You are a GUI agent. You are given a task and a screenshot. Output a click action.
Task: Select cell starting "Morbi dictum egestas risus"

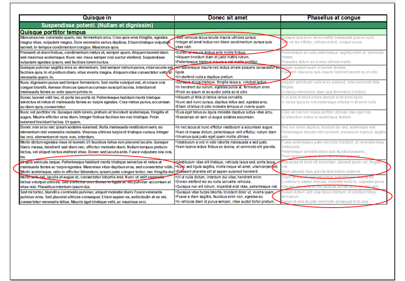(x=97, y=149)
